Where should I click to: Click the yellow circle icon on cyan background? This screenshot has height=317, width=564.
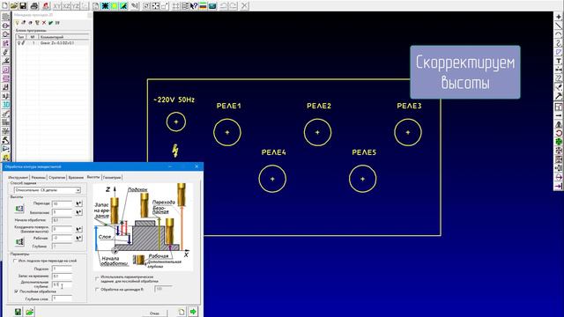point(114,6)
